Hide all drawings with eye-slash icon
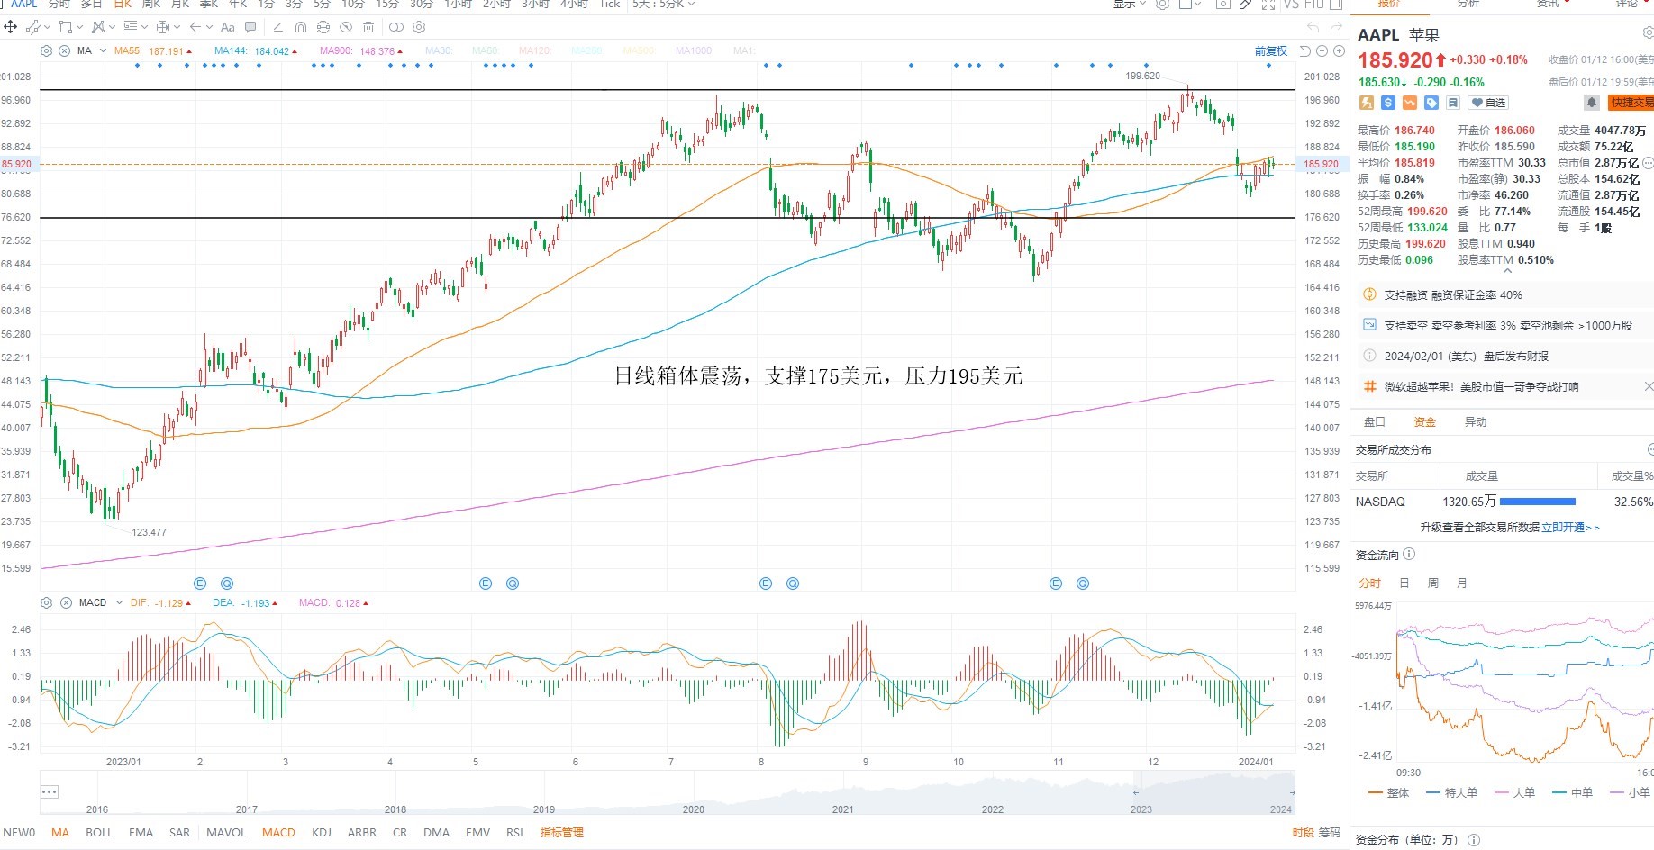1654x850 pixels. [346, 27]
